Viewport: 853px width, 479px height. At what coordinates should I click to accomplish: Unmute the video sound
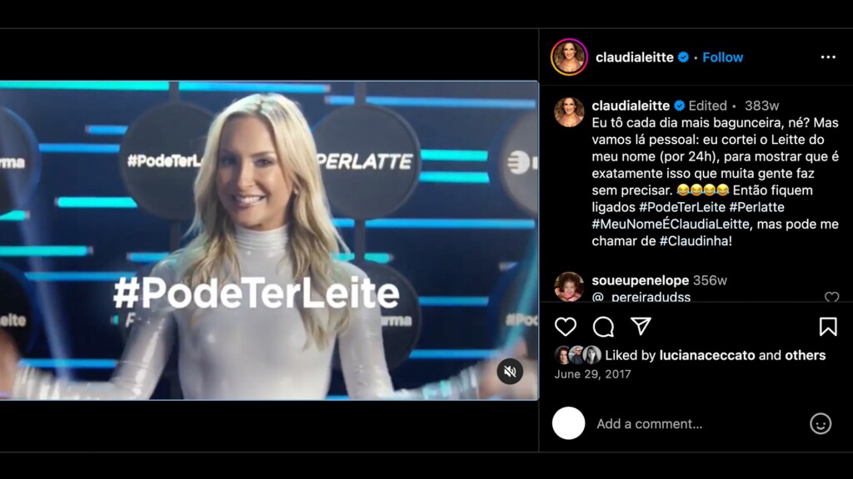pos(510,372)
